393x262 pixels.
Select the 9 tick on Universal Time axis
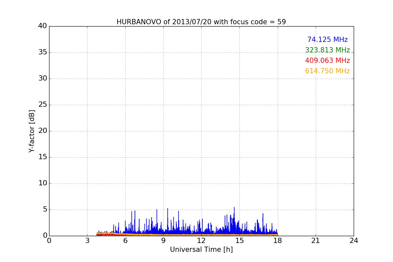pyautogui.click(x=163, y=241)
